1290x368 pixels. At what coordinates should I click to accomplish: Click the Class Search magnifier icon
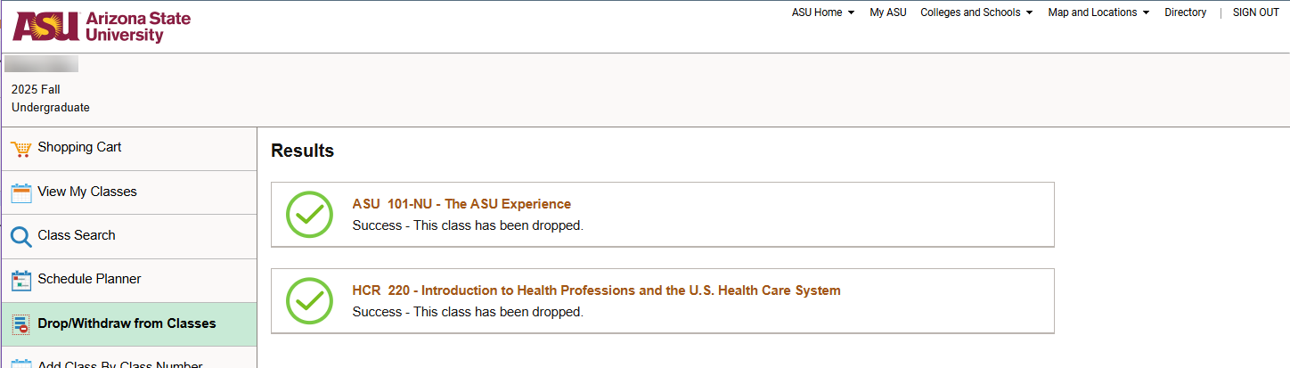21,236
